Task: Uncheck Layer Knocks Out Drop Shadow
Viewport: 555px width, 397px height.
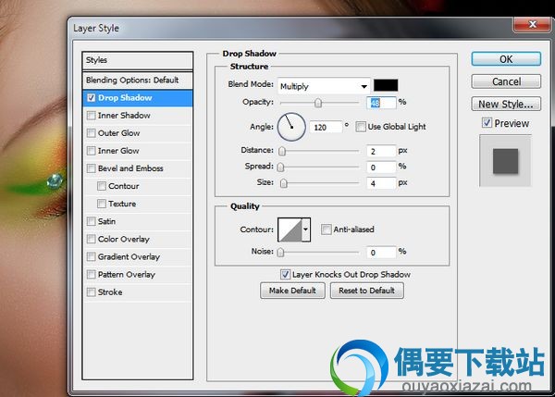Action: coord(285,274)
